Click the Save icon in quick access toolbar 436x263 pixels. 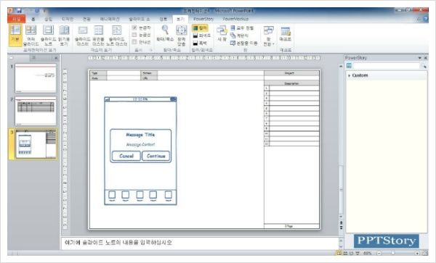[19, 11]
